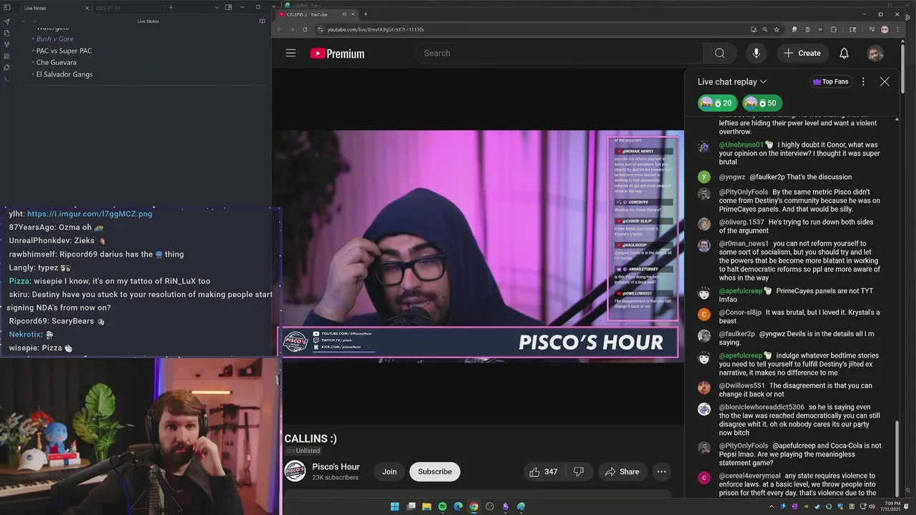Share the CALLINS video
916x515 pixels.
coord(622,471)
